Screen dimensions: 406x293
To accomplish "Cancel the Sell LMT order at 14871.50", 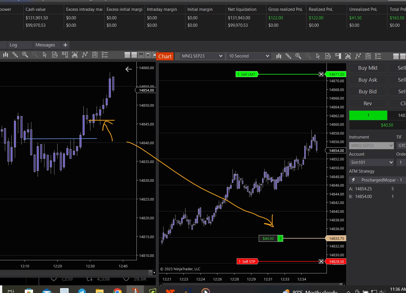I will [x=321, y=75].
